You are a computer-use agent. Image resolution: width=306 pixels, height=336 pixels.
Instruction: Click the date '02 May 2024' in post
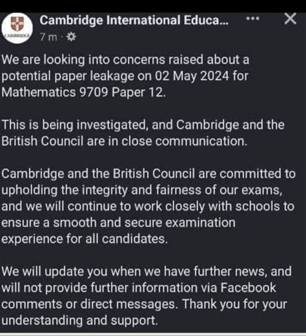coord(192,76)
